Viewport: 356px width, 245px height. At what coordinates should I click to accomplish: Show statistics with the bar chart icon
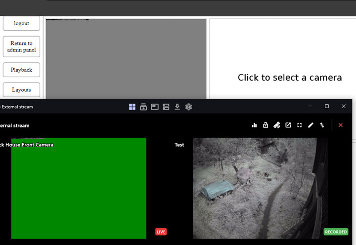[x=254, y=125]
